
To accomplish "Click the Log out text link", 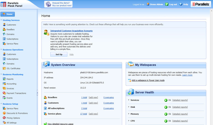I will (173, 4).
